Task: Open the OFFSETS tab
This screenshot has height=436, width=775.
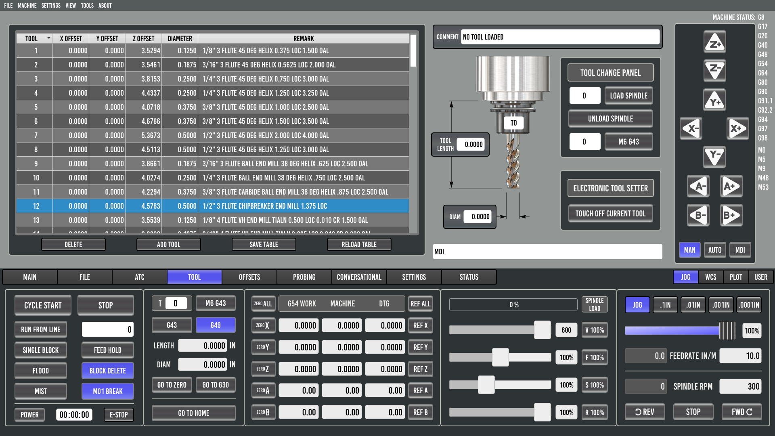Action: 249,277
